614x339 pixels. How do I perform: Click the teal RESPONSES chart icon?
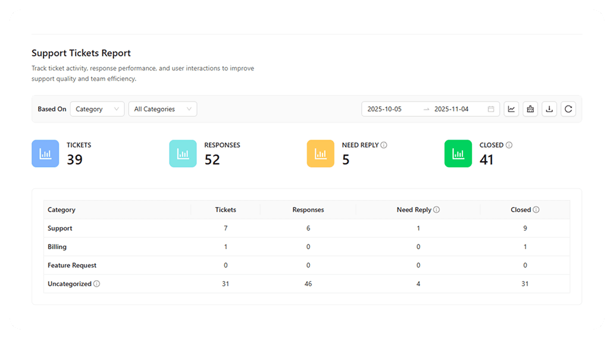pyautogui.click(x=183, y=153)
